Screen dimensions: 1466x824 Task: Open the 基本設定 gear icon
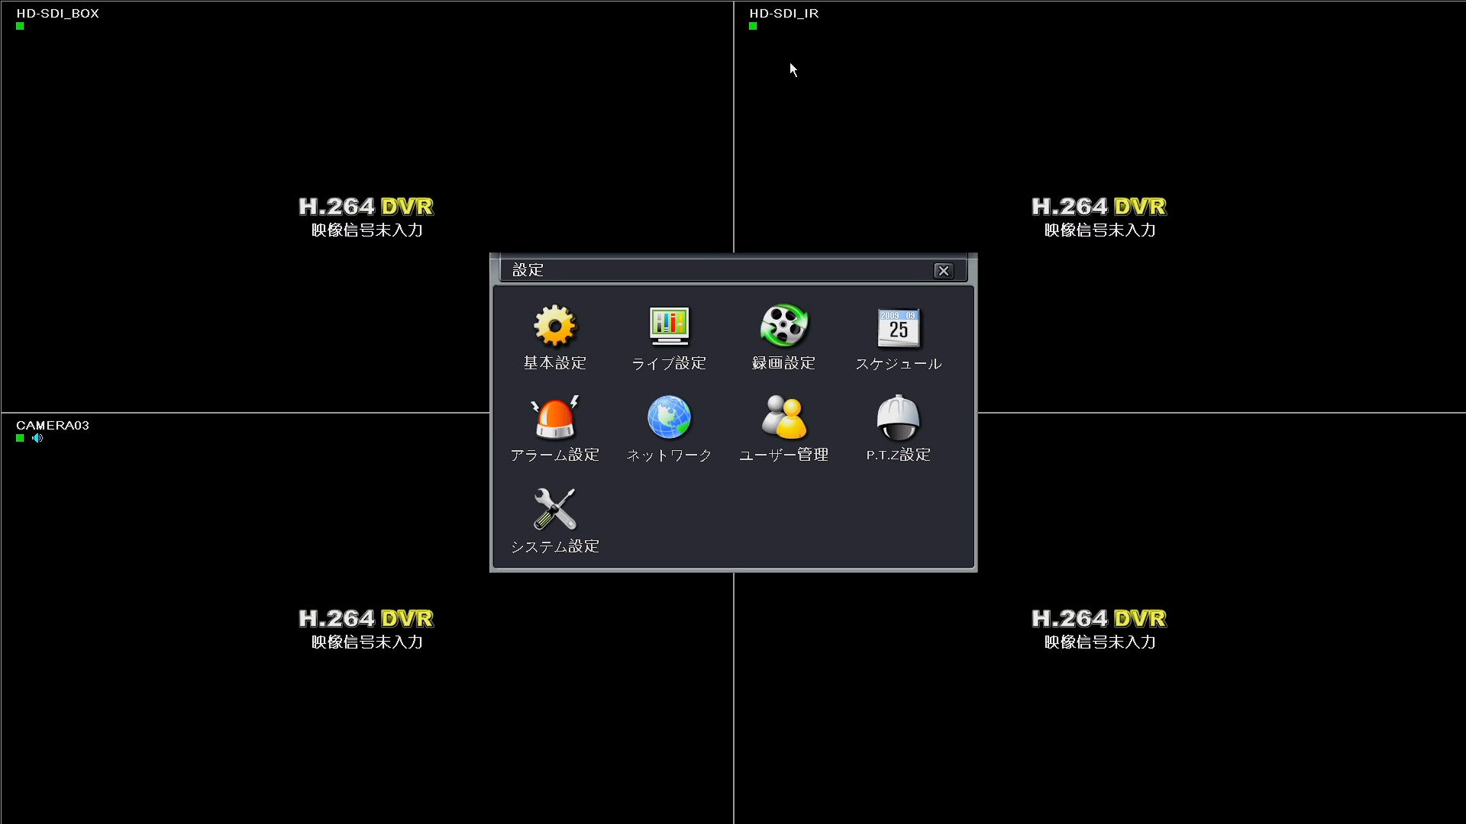pyautogui.click(x=555, y=327)
